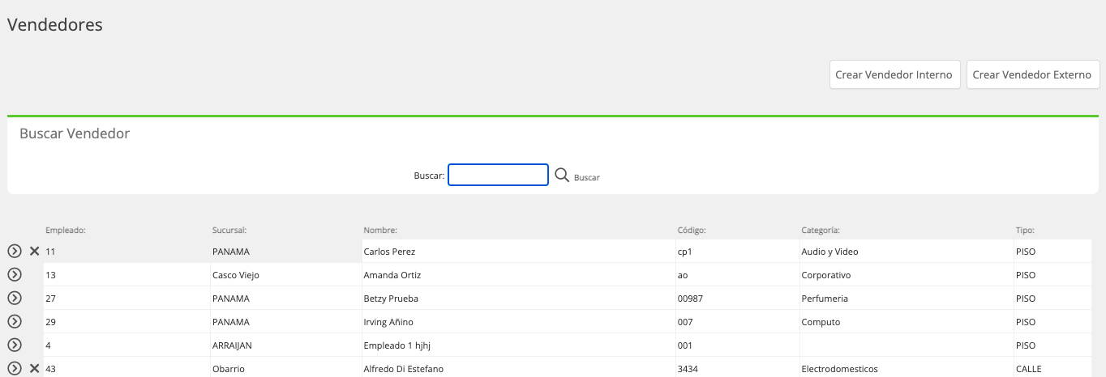Click Crear Vendedor Interno button

pyautogui.click(x=894, y=74)
